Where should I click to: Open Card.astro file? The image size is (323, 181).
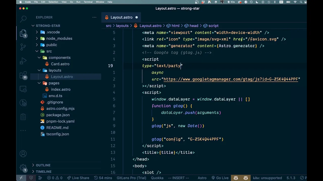(60, 64)
